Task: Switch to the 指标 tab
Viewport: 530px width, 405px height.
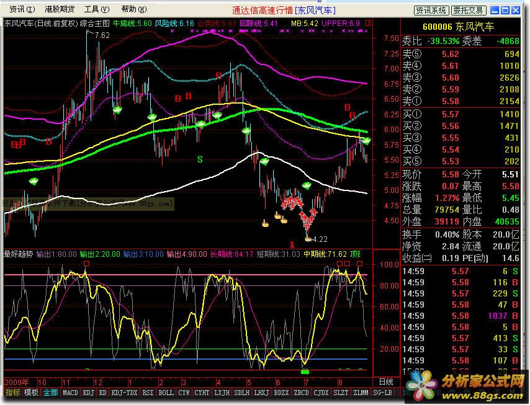Action: click(13, 393)
